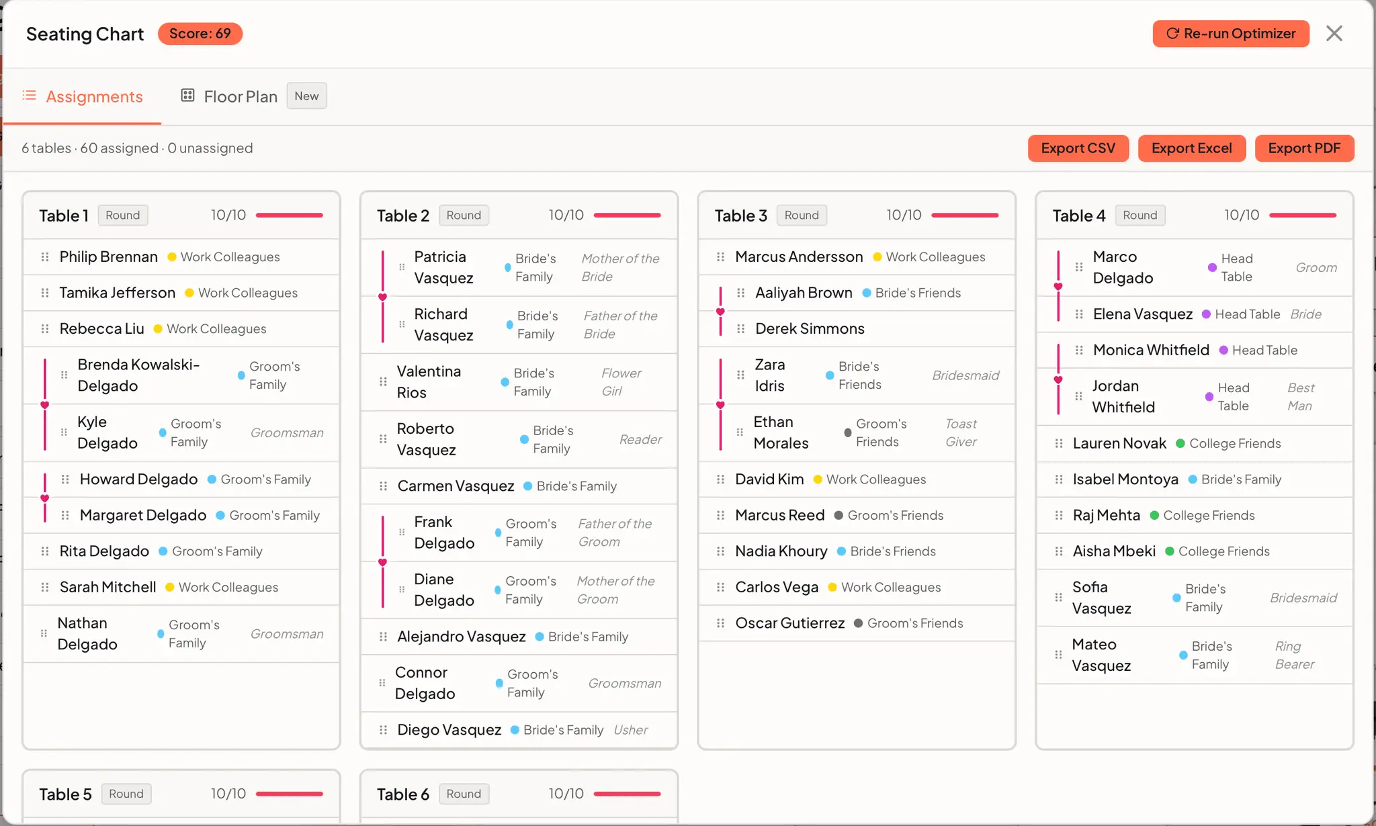Click the Export PDF button
This screenshot has width=1376, height=826.
[x=1304, y=148]
